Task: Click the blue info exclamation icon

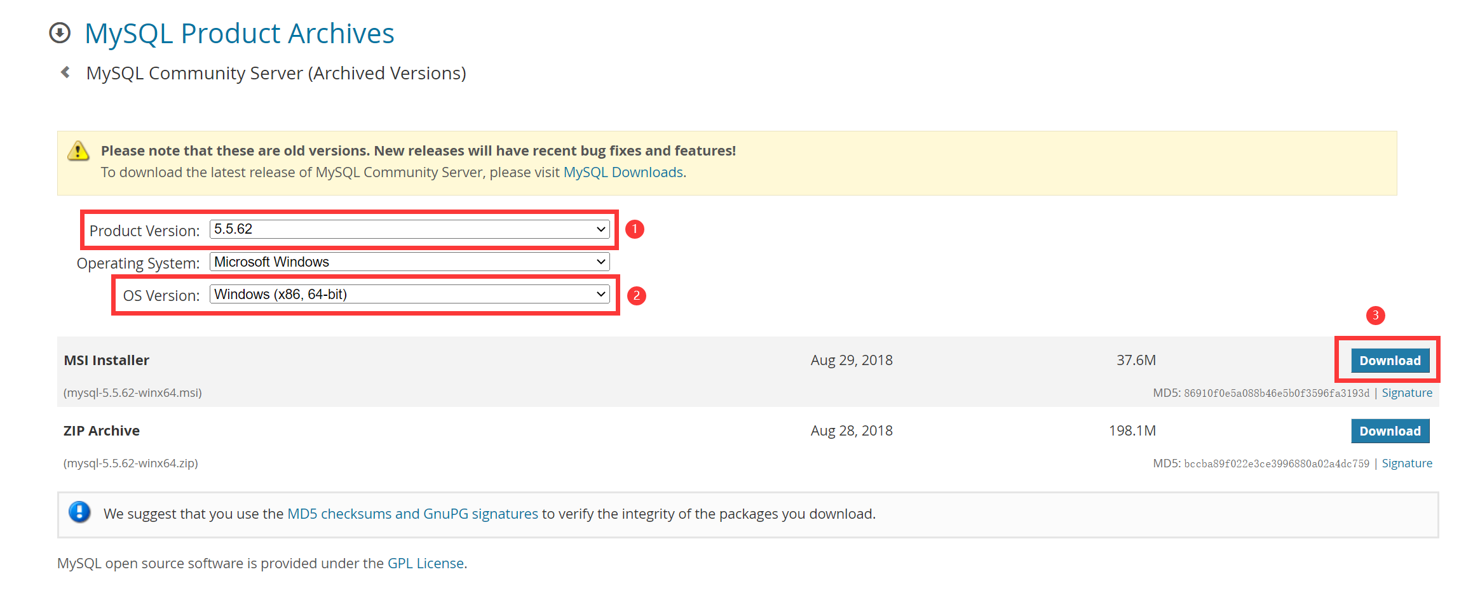Action: 79,512
